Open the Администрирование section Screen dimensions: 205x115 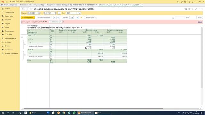[x=11, y=53]
